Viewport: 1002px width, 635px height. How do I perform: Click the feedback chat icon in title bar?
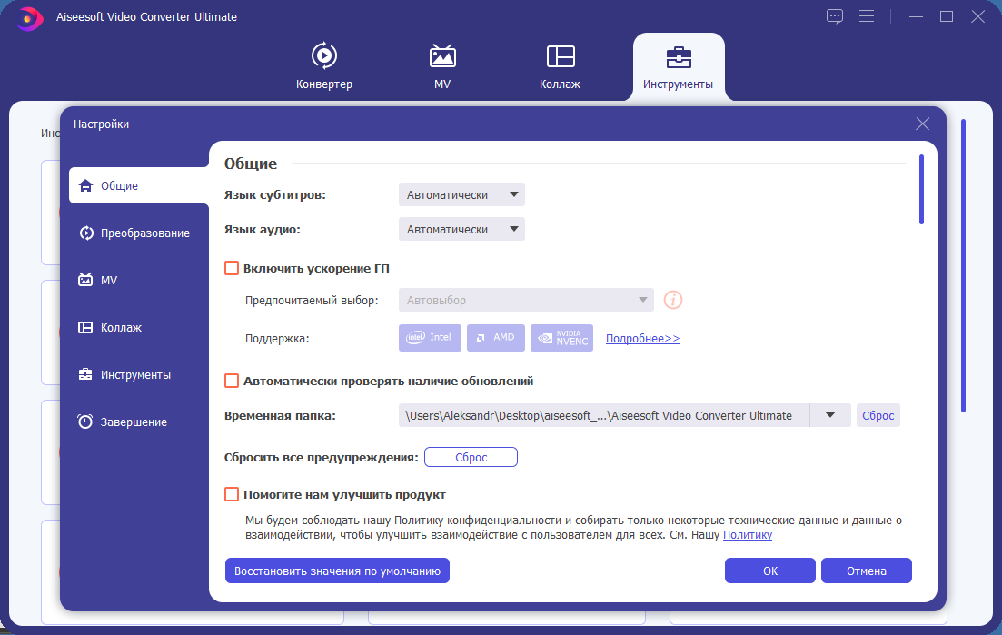click(x=835, y=16)
